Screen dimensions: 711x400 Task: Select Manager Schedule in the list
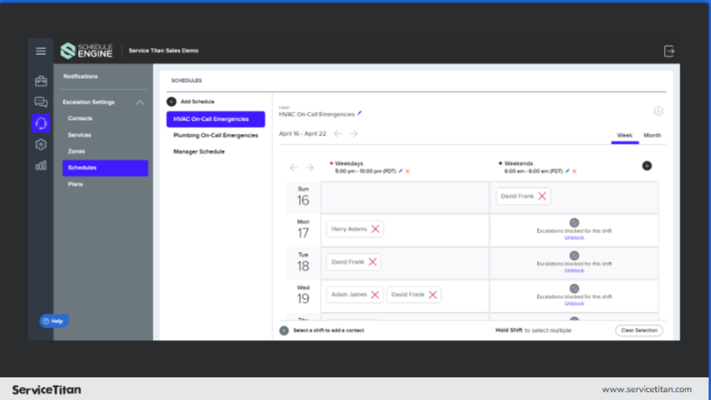199,151
